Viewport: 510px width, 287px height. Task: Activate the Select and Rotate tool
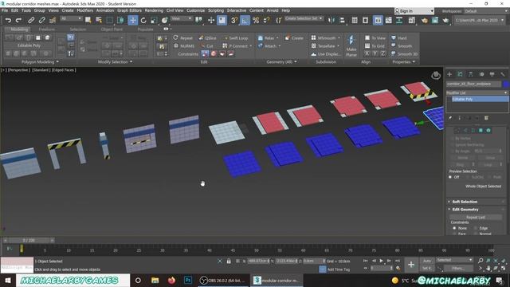143,20
